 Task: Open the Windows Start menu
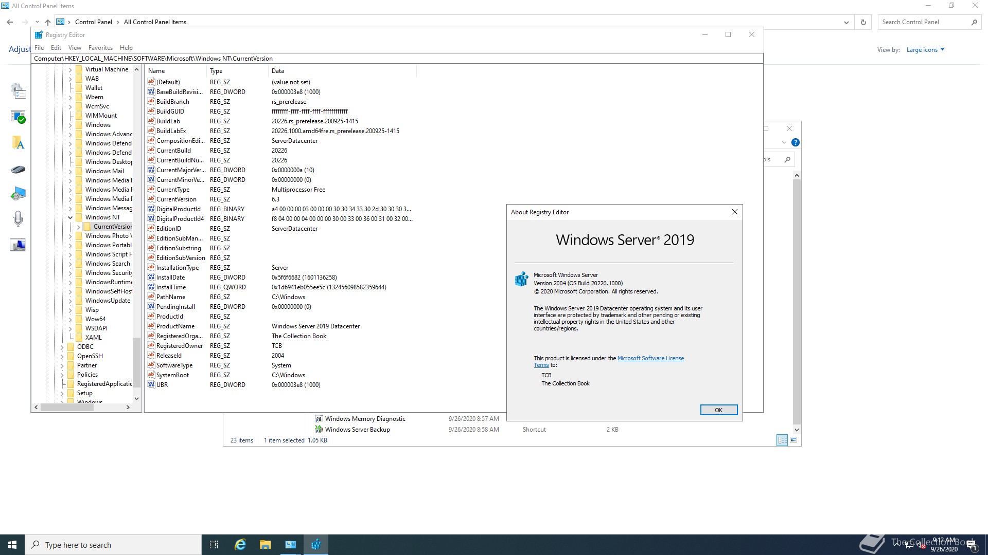click(12, 545)
